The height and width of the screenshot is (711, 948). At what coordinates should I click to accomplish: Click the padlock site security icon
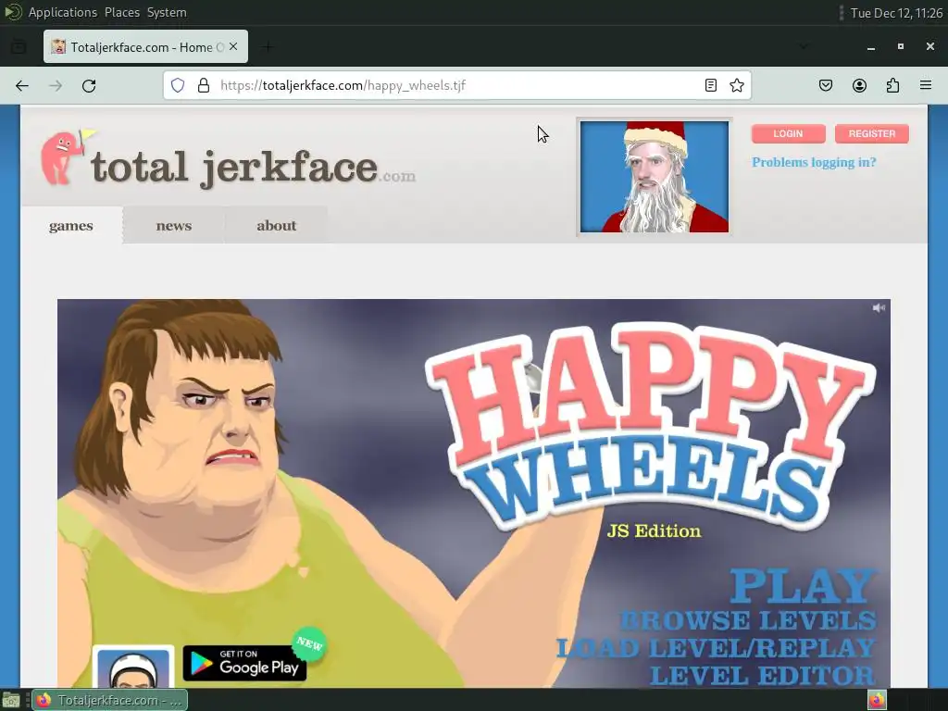tap(204, 85)
